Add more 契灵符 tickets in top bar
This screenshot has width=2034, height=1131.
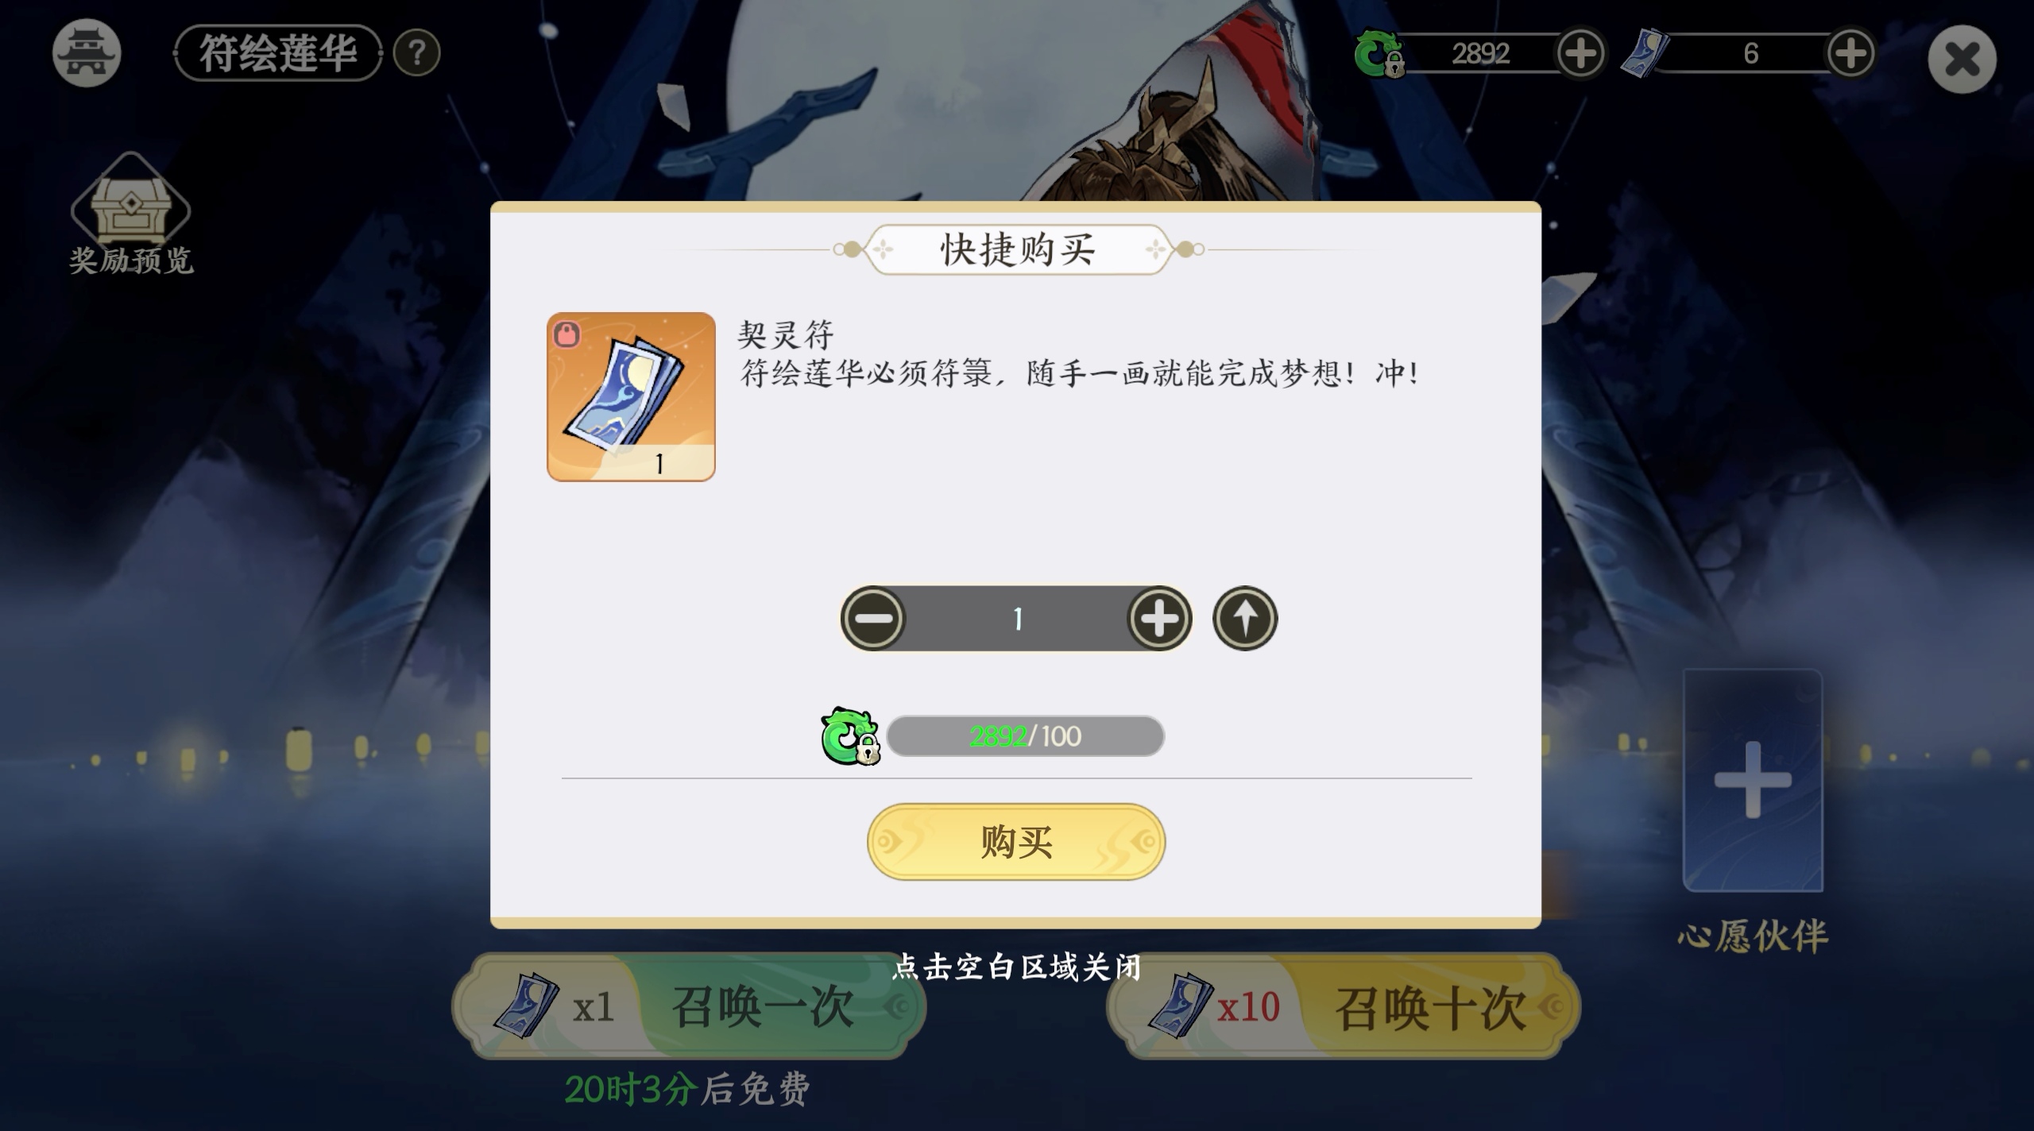click(1850, 53)
